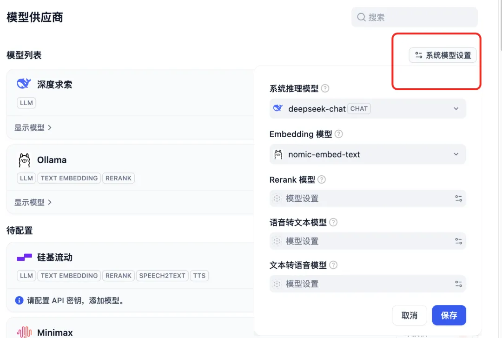The image size is (502, 338).
Task: Click the help icon next to 语音转文本模型
Action: pos(333,222)
